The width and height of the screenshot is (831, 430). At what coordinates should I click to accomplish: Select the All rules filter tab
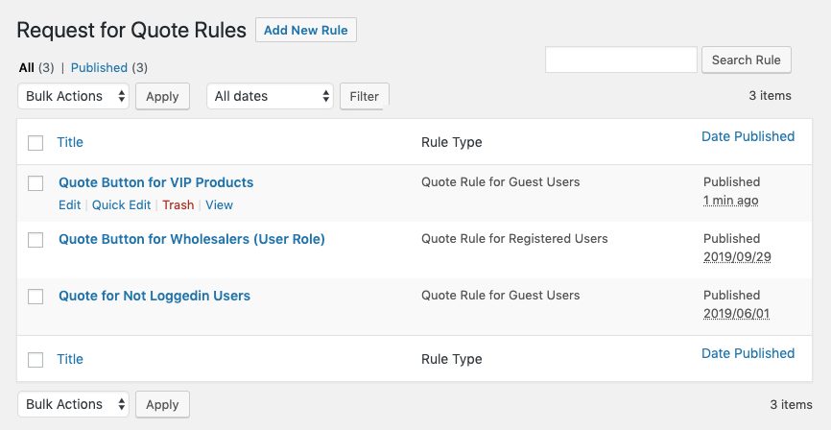tap(26, 68)
